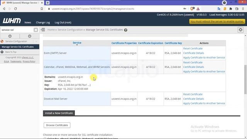This screenshot has height=139, width=247.
Task: Click expiration text Apr 18, 2022 12:00:00 AM
Action: click(x=73, y=89)
